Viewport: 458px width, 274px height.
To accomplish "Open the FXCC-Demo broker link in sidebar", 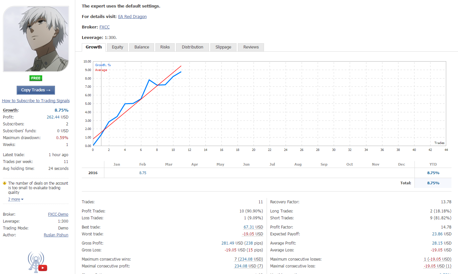I will [58, 214].
